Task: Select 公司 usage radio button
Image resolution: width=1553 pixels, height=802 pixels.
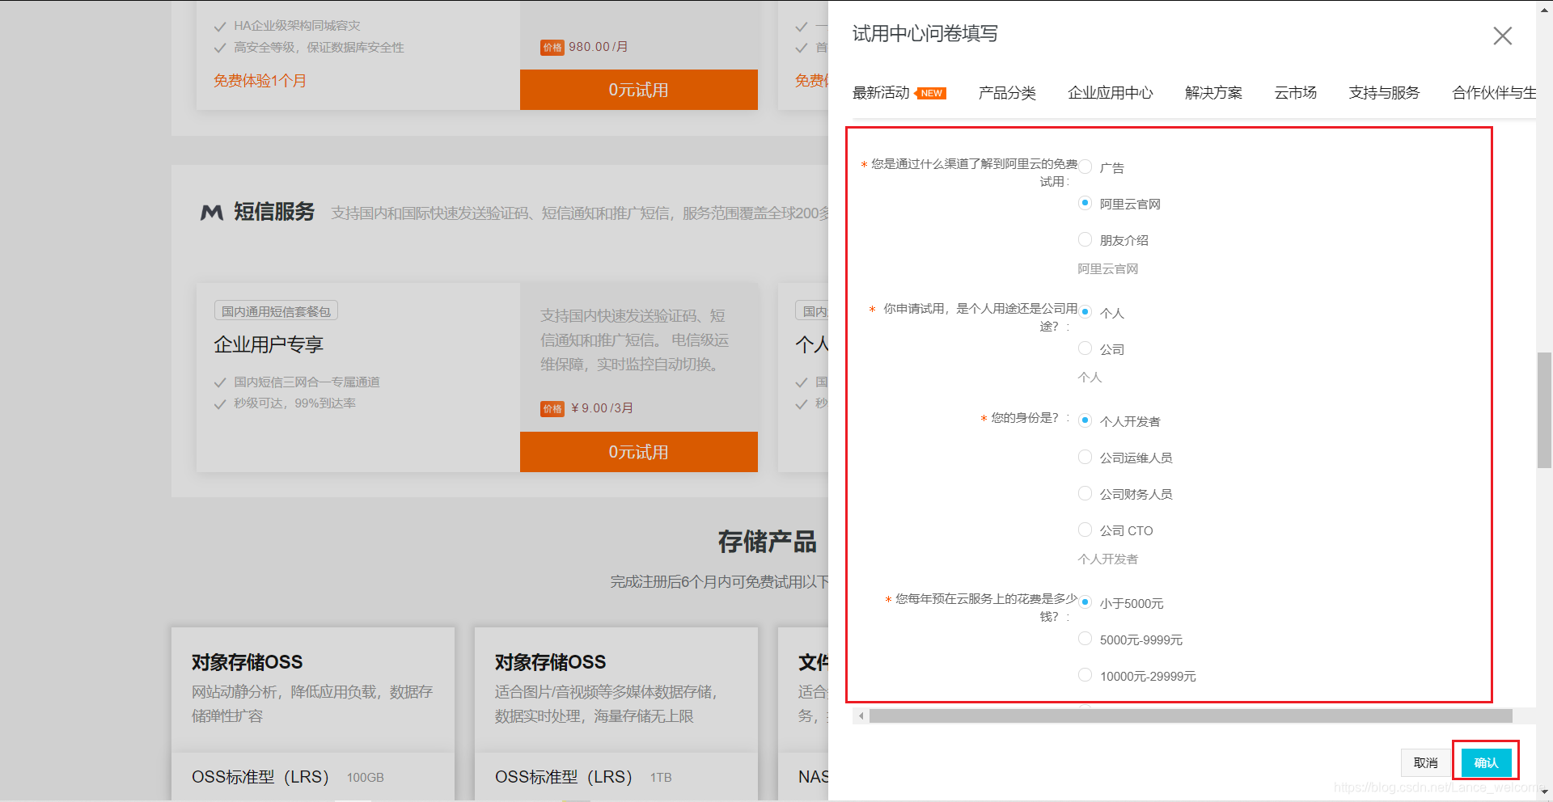Action: click(1085, 348)
